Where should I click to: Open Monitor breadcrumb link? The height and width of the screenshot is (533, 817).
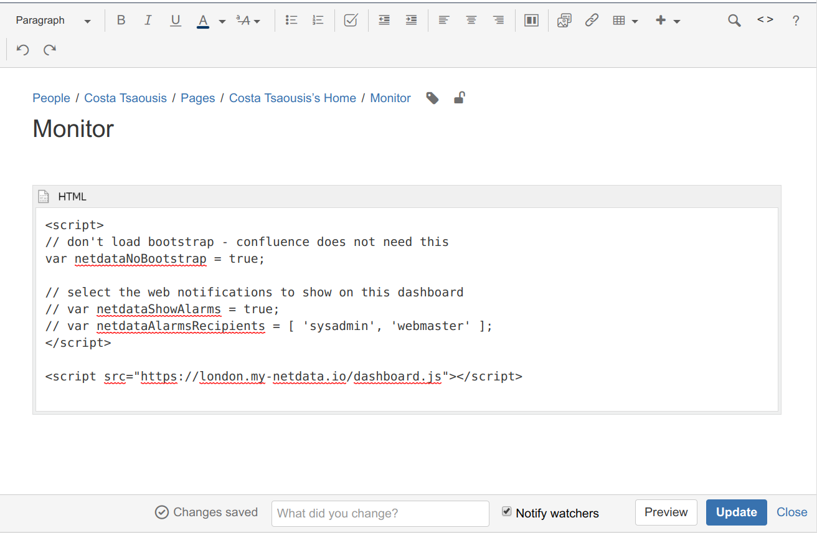(390, 98)
